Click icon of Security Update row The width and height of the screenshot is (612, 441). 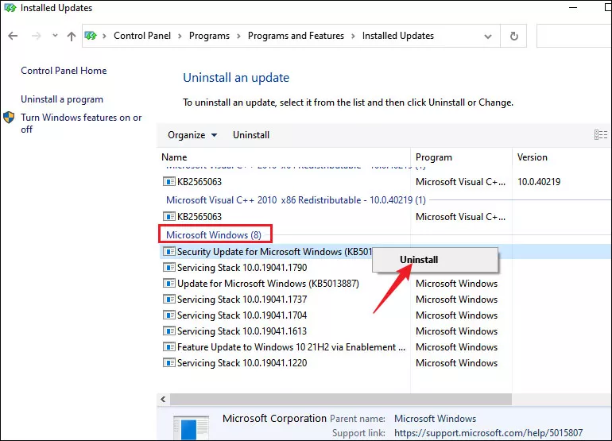169,252
